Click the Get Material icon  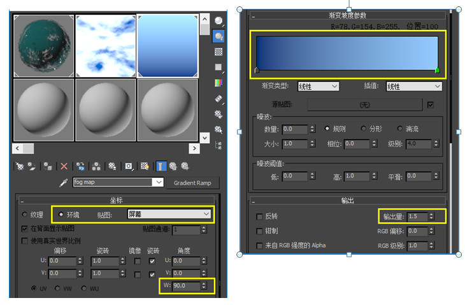tap(20, 166)
